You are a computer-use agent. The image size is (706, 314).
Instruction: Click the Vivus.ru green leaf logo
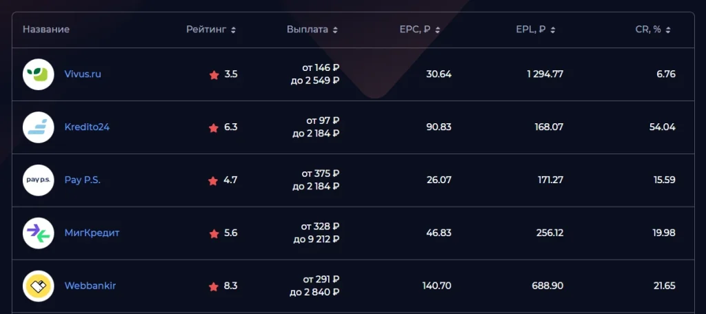coord(39,74)
